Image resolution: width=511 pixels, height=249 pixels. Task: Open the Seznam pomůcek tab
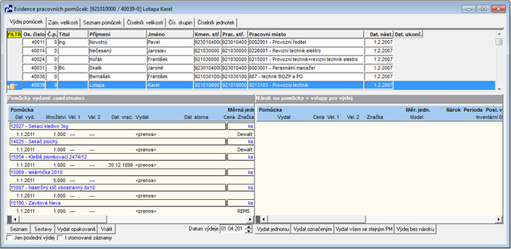coord(102,23)
